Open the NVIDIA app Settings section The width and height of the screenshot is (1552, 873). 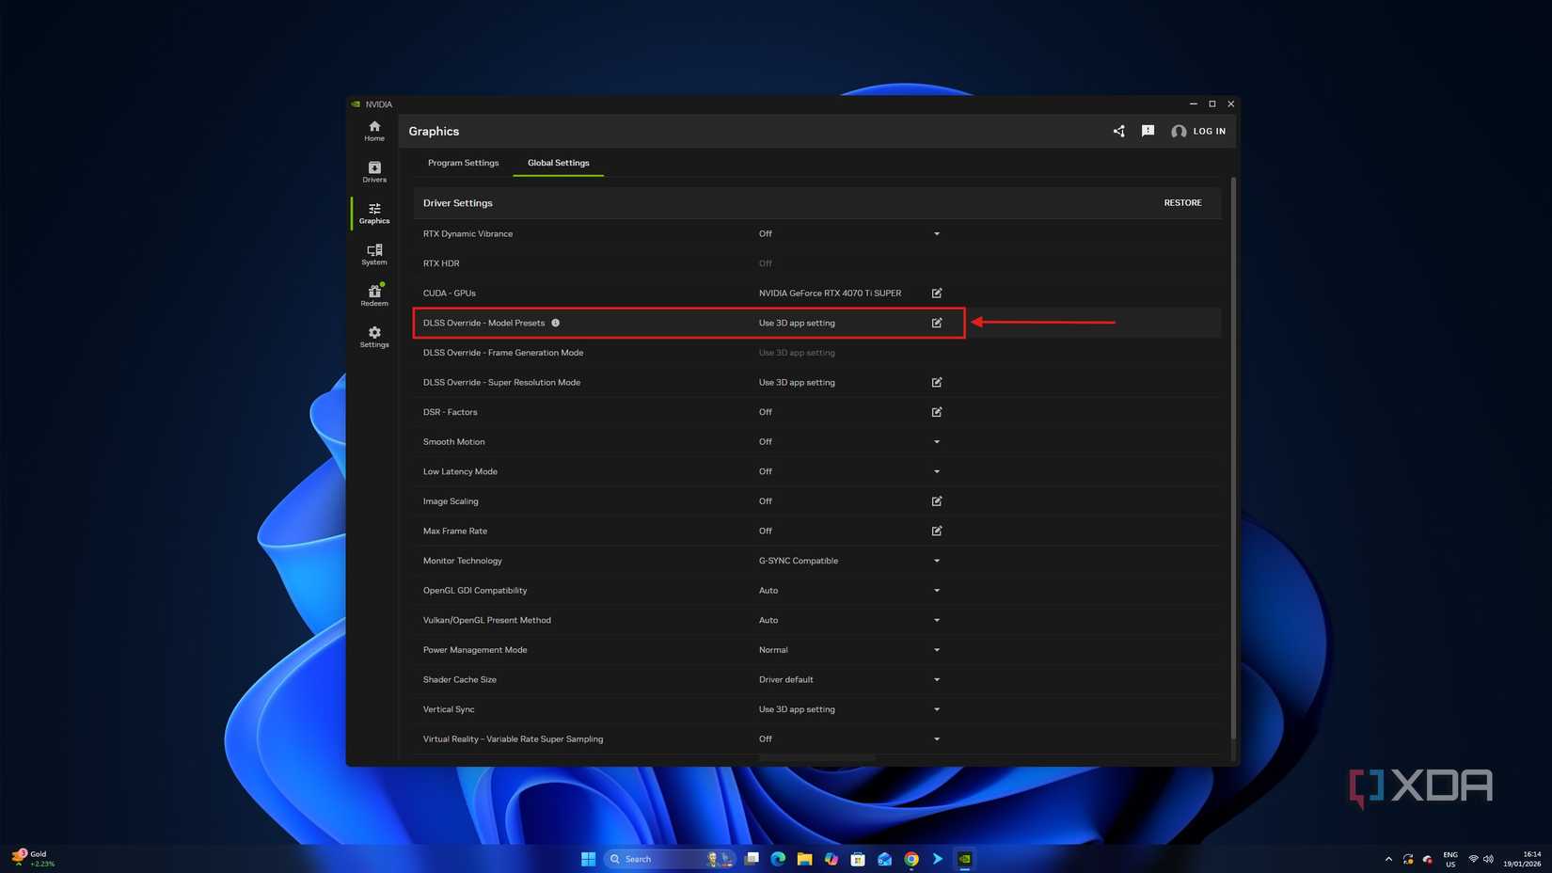tap(373, 338)
